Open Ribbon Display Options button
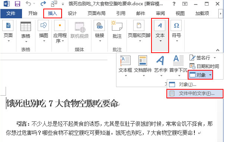The width and height of the screenshot is (225, 142). coord(185,4)
